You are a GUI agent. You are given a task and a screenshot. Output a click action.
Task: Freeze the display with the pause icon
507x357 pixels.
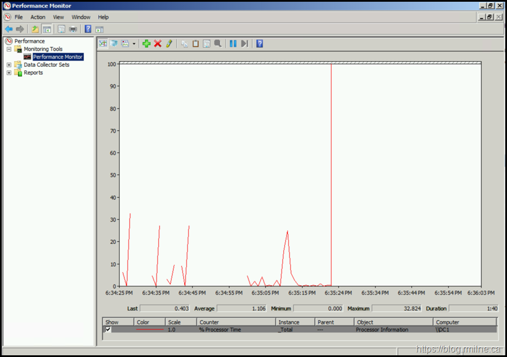pyautogui.click(x=233, y=43)
